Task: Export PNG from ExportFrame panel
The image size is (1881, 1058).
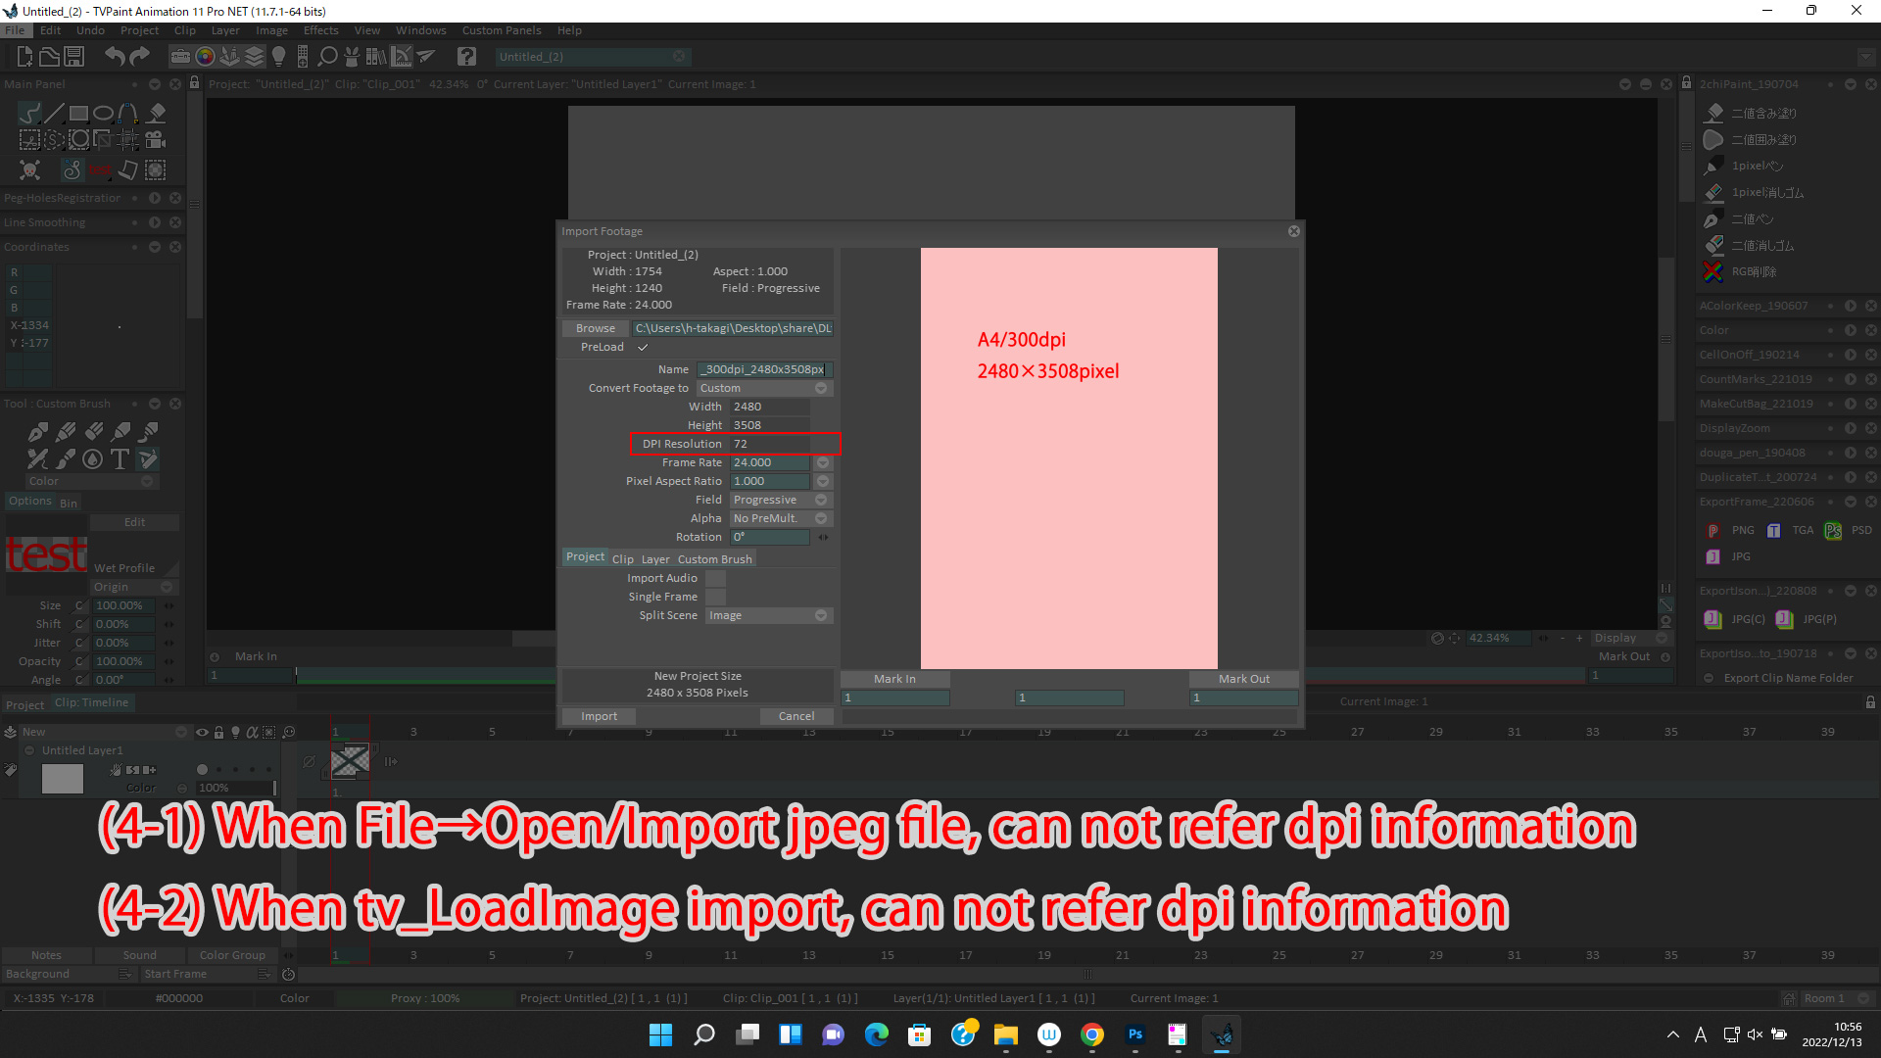Action: click(x=1712, y=530)
